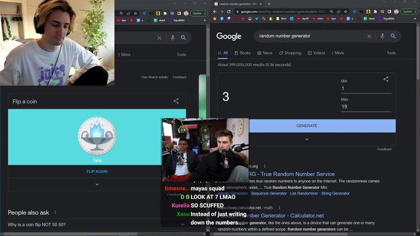The height and width of the screenshot is (236, 420).
Task: Open the Sequence Generator sublink
Action: pyautogui.click(x=268, y=193)
